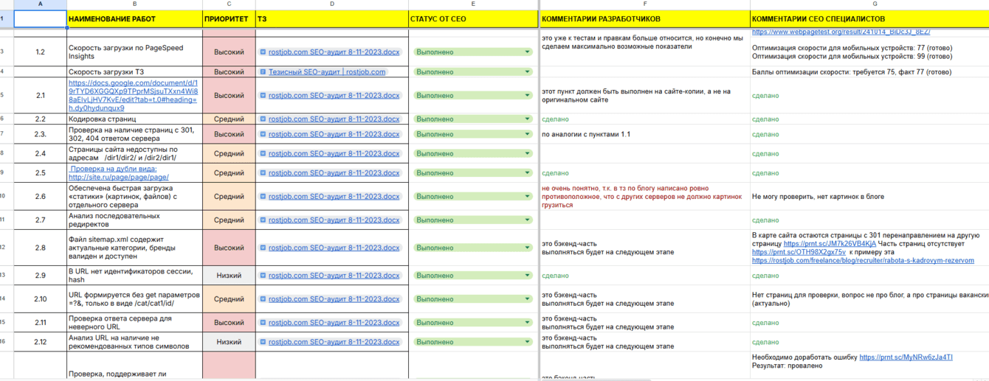Select the Средний priority cell in row 2.10
This screenshot has width=989, height=381.
(229, 299)
